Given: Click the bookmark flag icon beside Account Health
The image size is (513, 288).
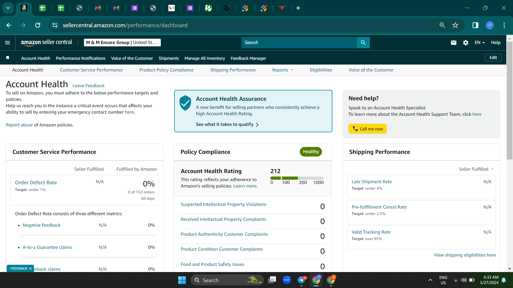Looking at the screenshot, I should click(8, 58).
